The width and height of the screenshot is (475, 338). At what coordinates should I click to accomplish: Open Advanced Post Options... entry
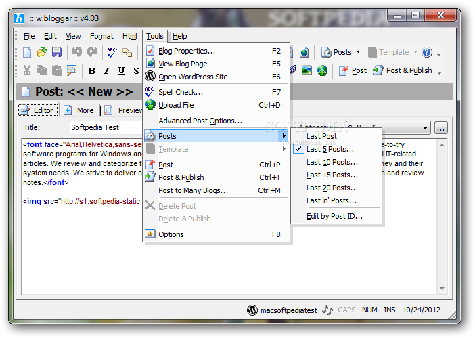pos(216,121)
